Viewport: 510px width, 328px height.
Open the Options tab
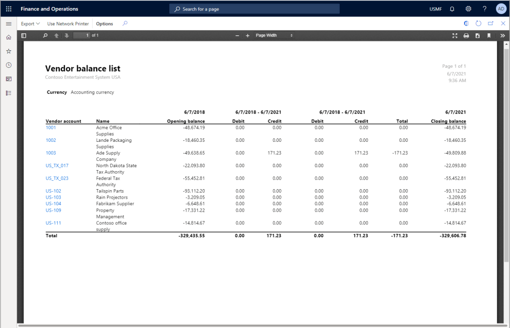pos(105,23)
